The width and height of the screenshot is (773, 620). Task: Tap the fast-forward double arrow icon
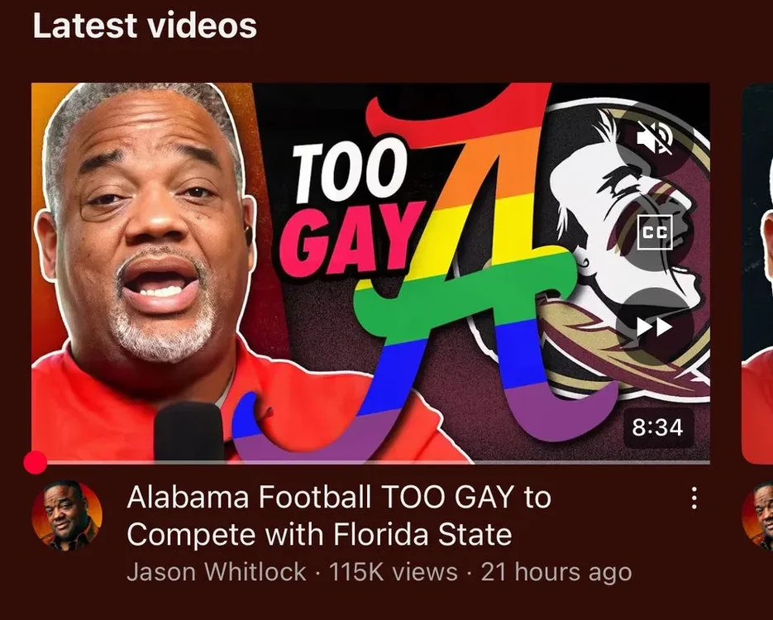(x=655, y=327)
